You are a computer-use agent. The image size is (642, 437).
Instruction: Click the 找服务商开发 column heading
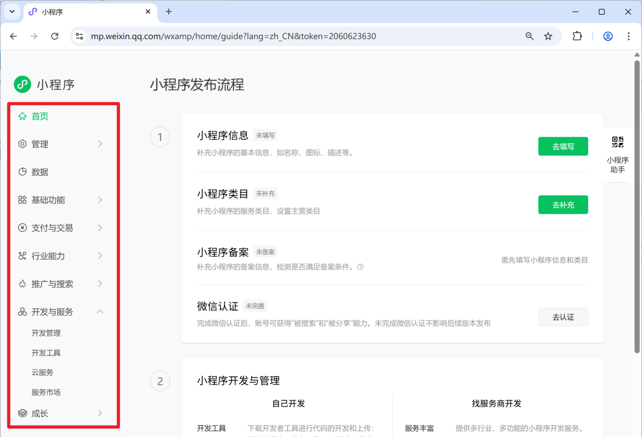tap(497, 404)
